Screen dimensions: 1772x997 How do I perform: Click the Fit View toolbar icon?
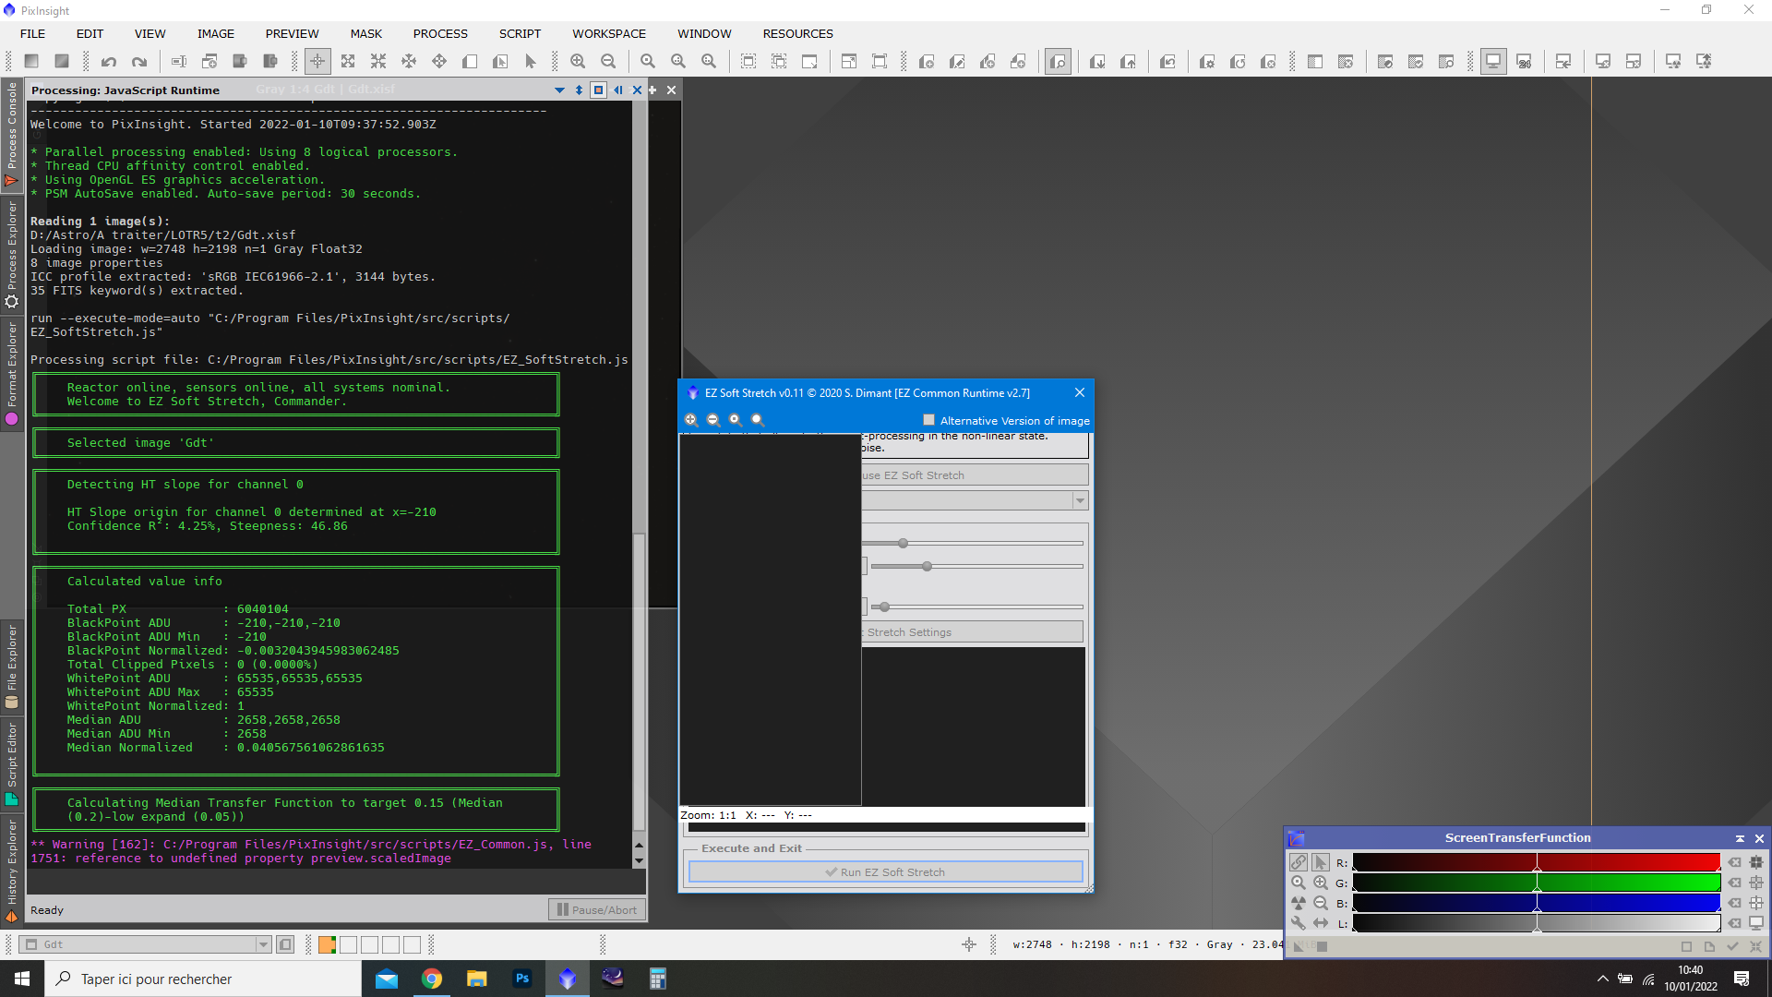click(748, 62)
